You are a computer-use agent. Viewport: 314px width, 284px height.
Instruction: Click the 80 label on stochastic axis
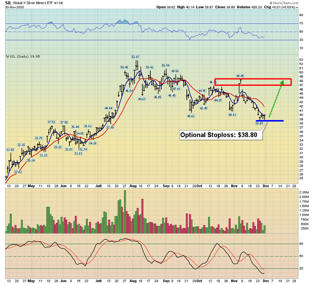click(x=301, y=244)
